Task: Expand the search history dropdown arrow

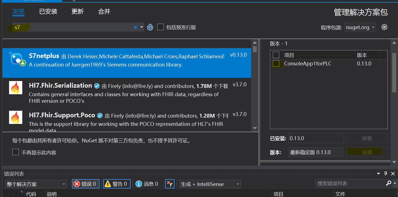Action: tap(142, 27)
